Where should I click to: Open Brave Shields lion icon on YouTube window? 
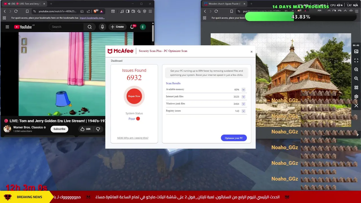coord(95,11)
